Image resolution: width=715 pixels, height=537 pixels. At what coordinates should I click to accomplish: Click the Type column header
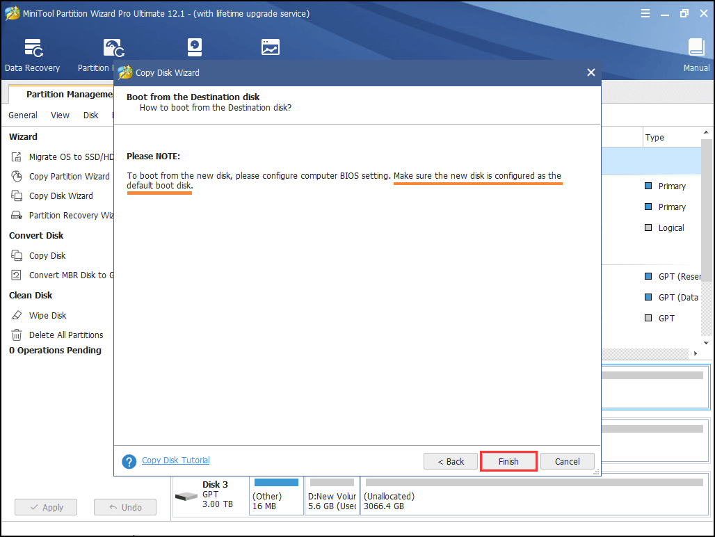click(672, 137)
